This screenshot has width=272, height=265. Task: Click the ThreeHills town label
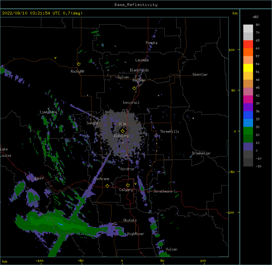(169, 132)
